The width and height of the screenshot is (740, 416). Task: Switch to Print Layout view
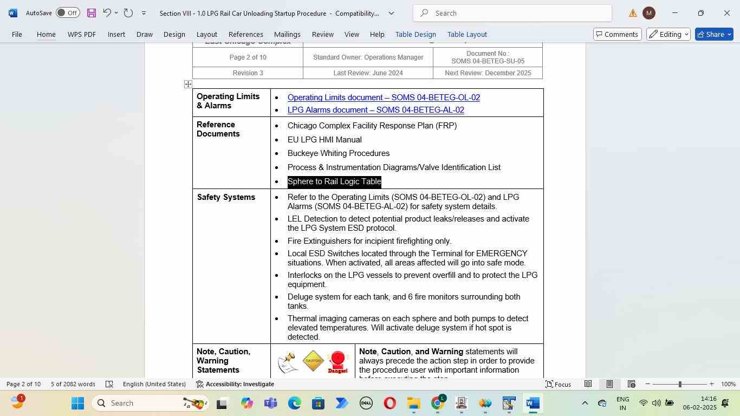[609, 384]
